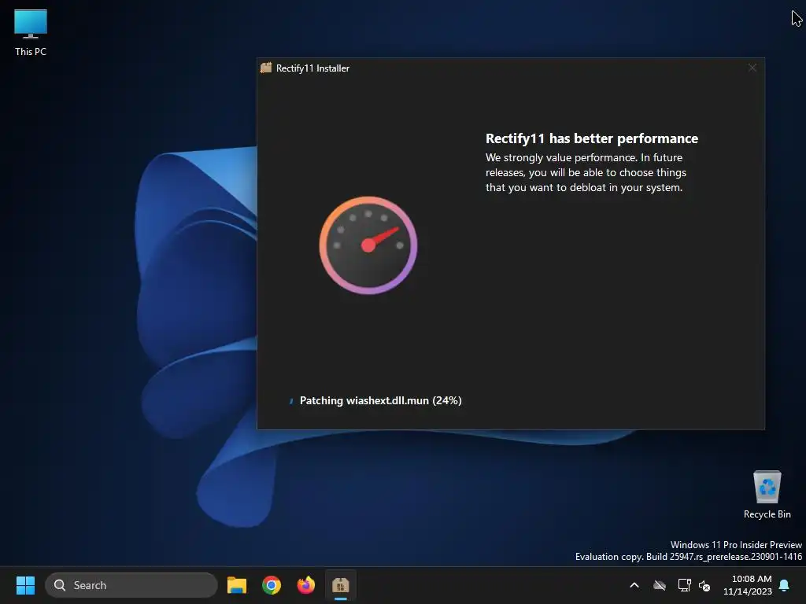Click the 'Rectify11 has better performance' heading
Screen dimensions: 806x604
592,138
